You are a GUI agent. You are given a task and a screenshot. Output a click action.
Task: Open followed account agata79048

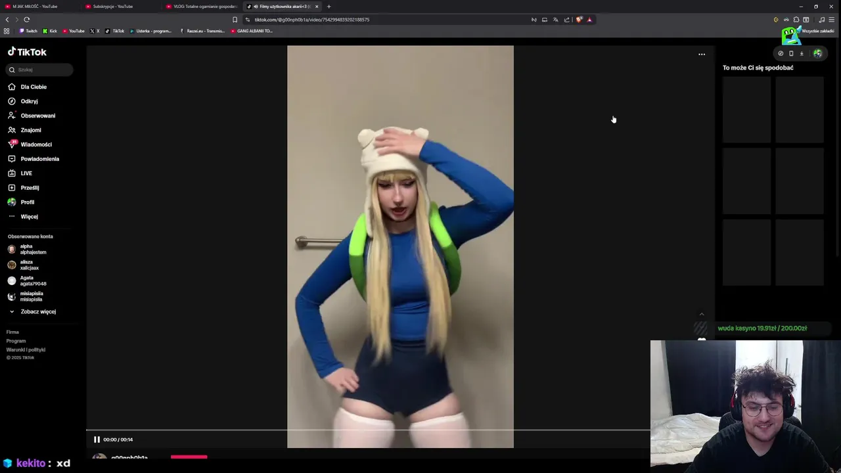pos(27,281)
